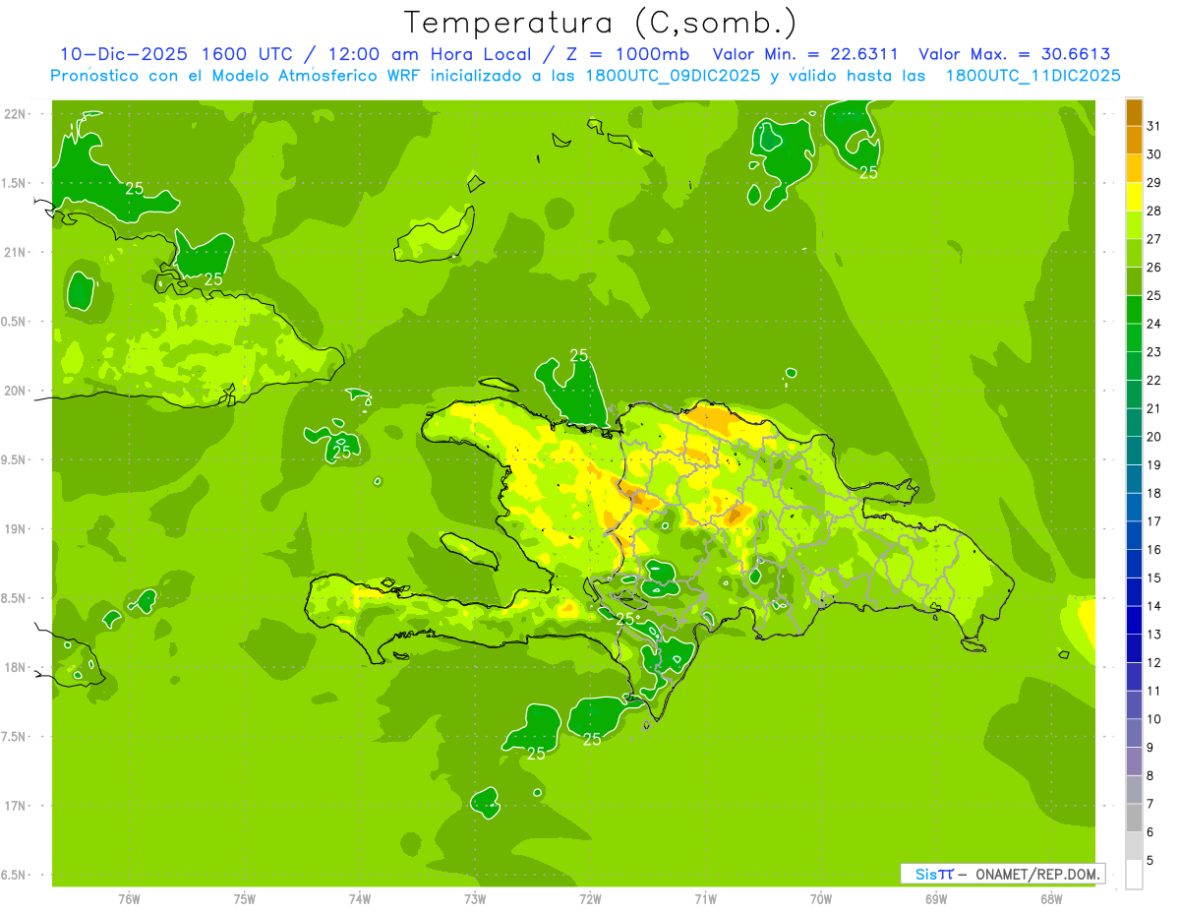Select the purple legend swatch between 8 and 9
The height and width of the screenshot is (912, 1180).
point(1134,762)
